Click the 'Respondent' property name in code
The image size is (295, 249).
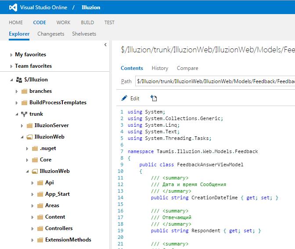tap(205, 231)
